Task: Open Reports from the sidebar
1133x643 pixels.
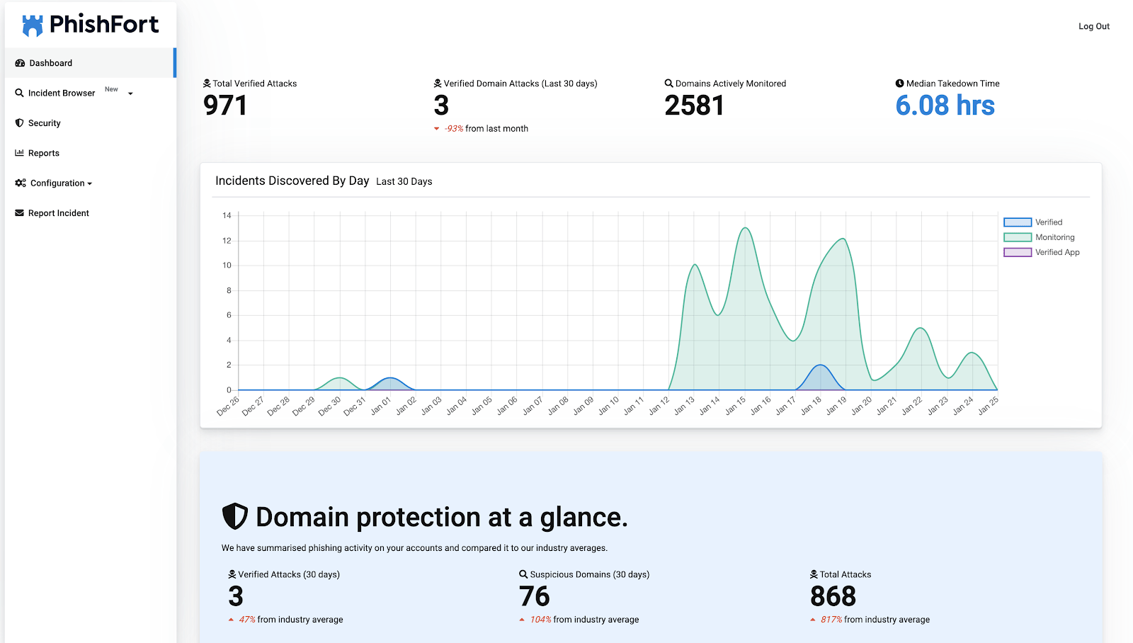Action: (44, 152)
